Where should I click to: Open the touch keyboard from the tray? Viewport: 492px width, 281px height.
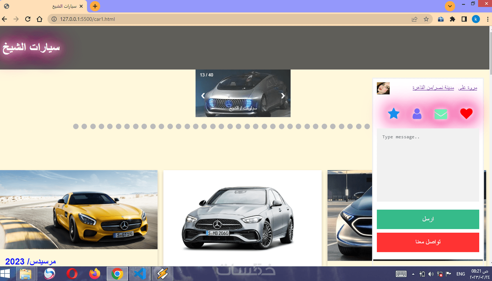click(x=401, y=274)
